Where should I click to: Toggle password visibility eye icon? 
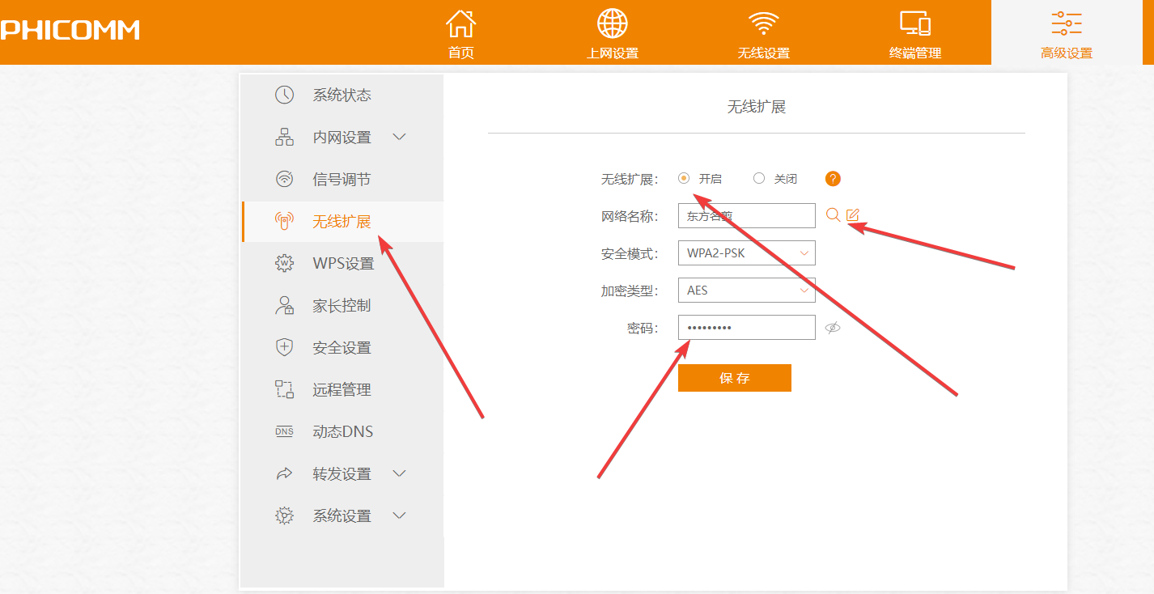833,328
